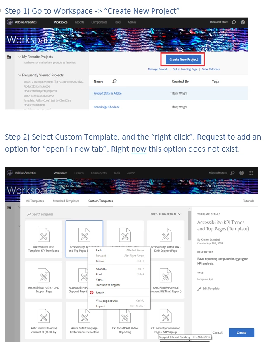Choose Back in the context menu
The height and width of the screenshot is (346, 270).
(119, 250)
